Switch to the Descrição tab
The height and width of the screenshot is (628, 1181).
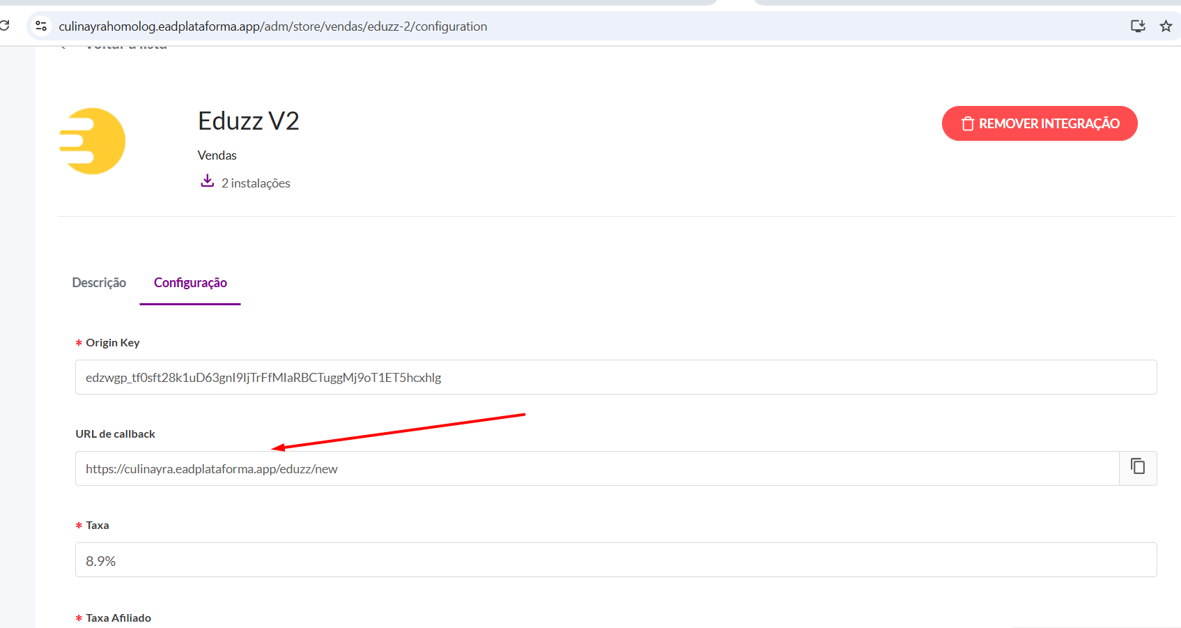tap(99, 282)
